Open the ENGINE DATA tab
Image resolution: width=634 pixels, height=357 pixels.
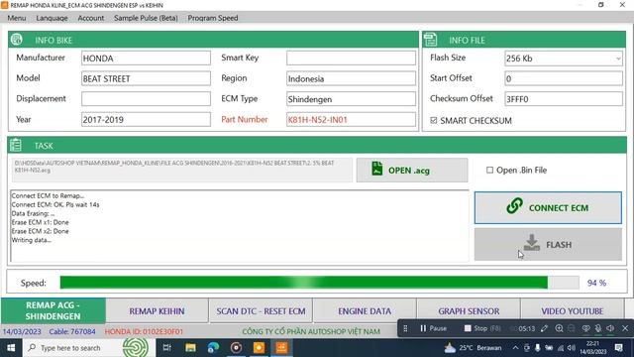coord(365,310)
